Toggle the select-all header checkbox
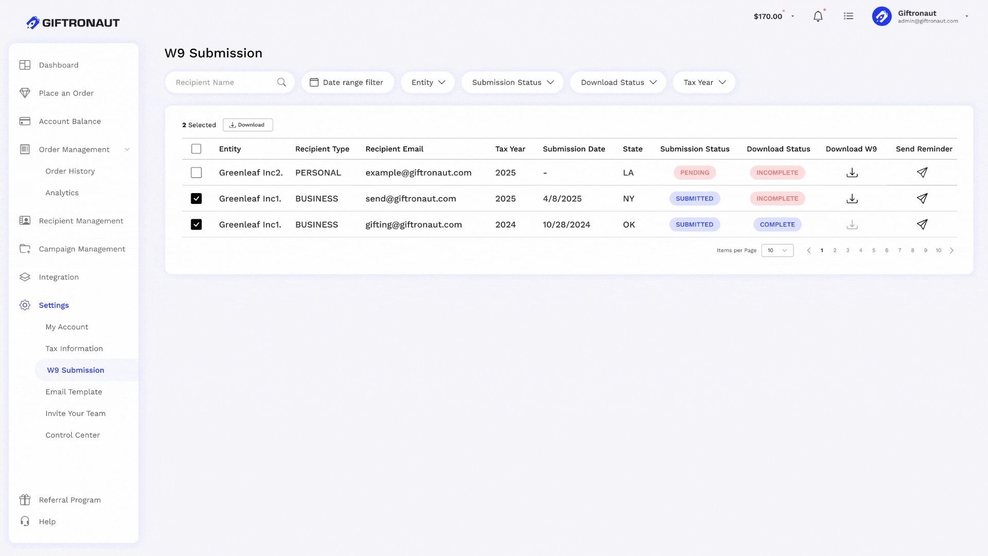Screen dimensions: 988x556 pos(196,149)
